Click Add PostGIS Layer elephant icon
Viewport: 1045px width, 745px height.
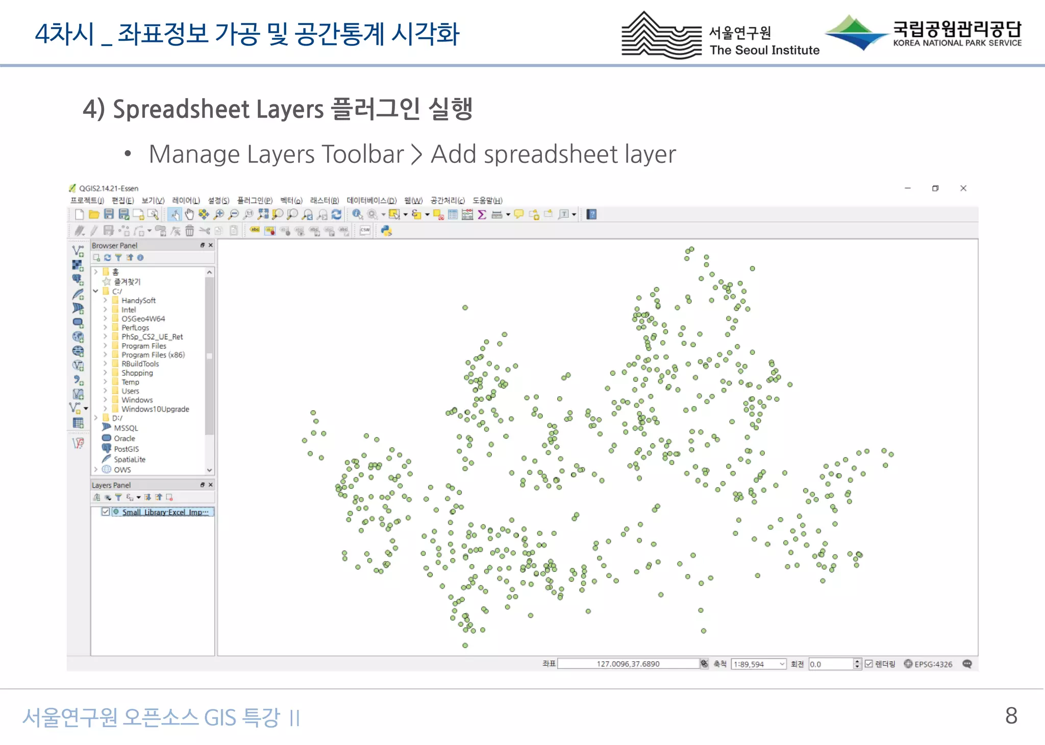coord(78,279)
